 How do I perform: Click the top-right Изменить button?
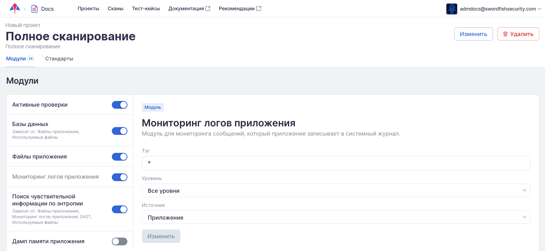tap(473, 34)
